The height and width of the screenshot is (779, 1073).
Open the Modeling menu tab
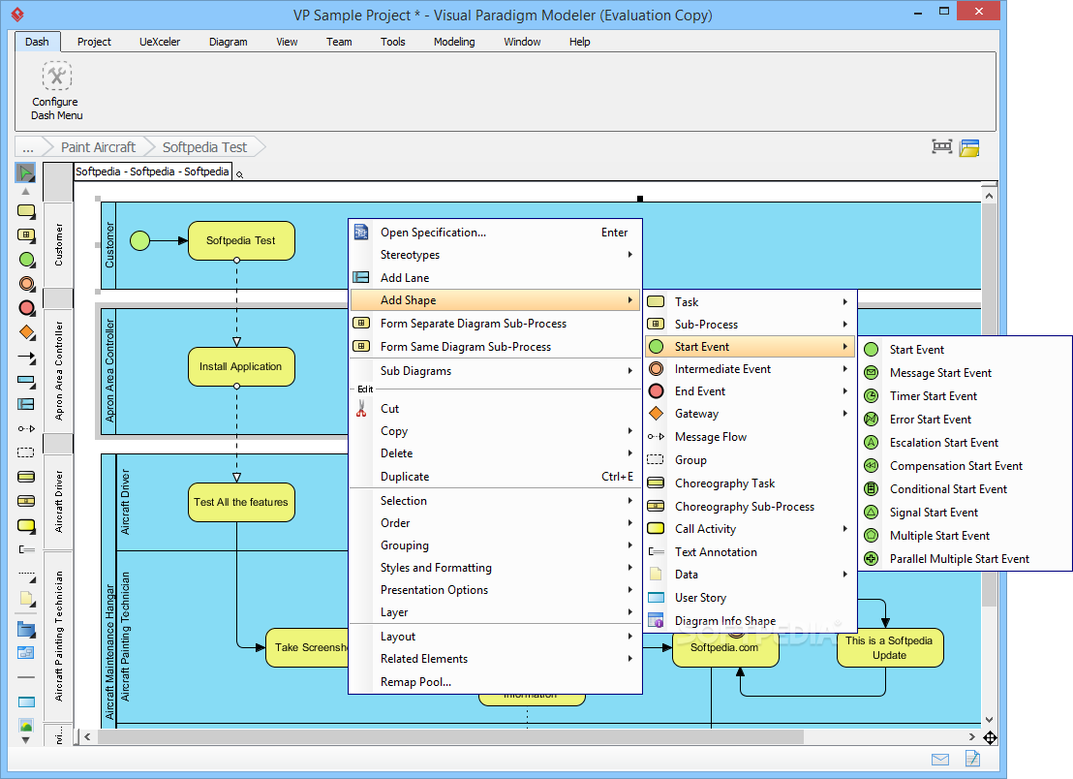click(x=453, y=42)
